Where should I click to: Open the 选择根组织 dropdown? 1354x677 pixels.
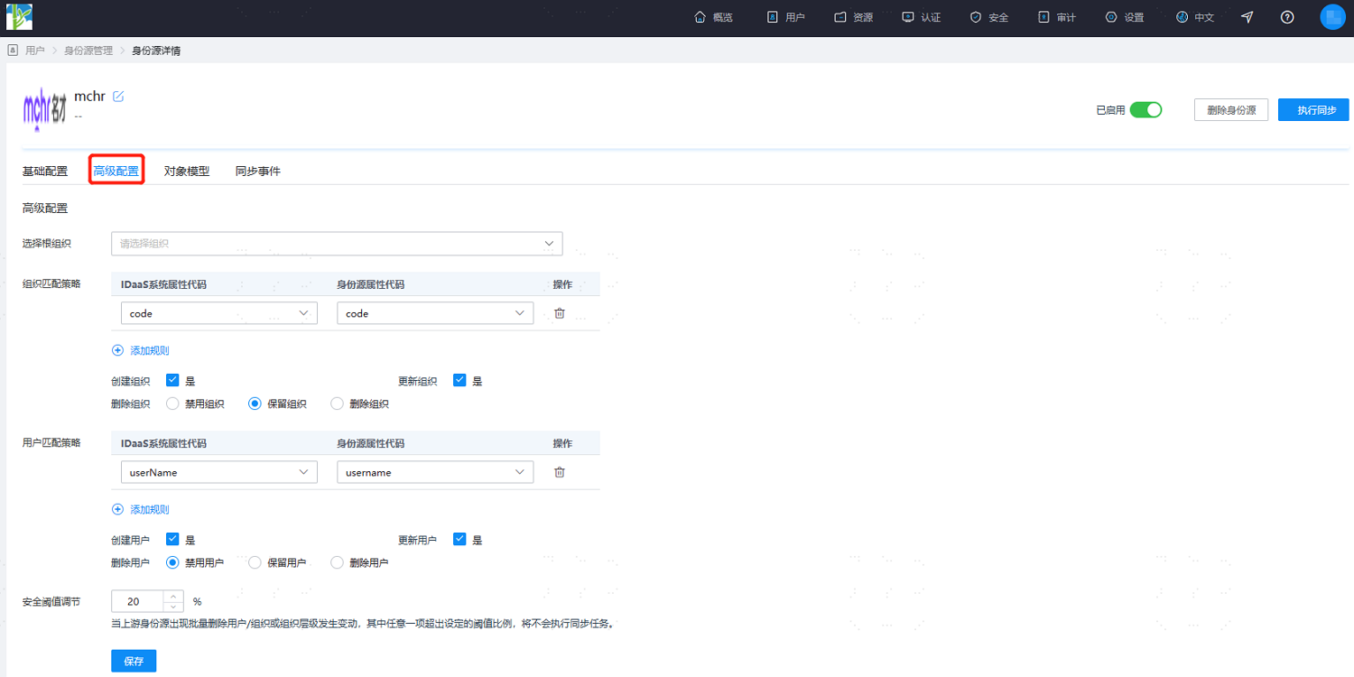(337, 244)
